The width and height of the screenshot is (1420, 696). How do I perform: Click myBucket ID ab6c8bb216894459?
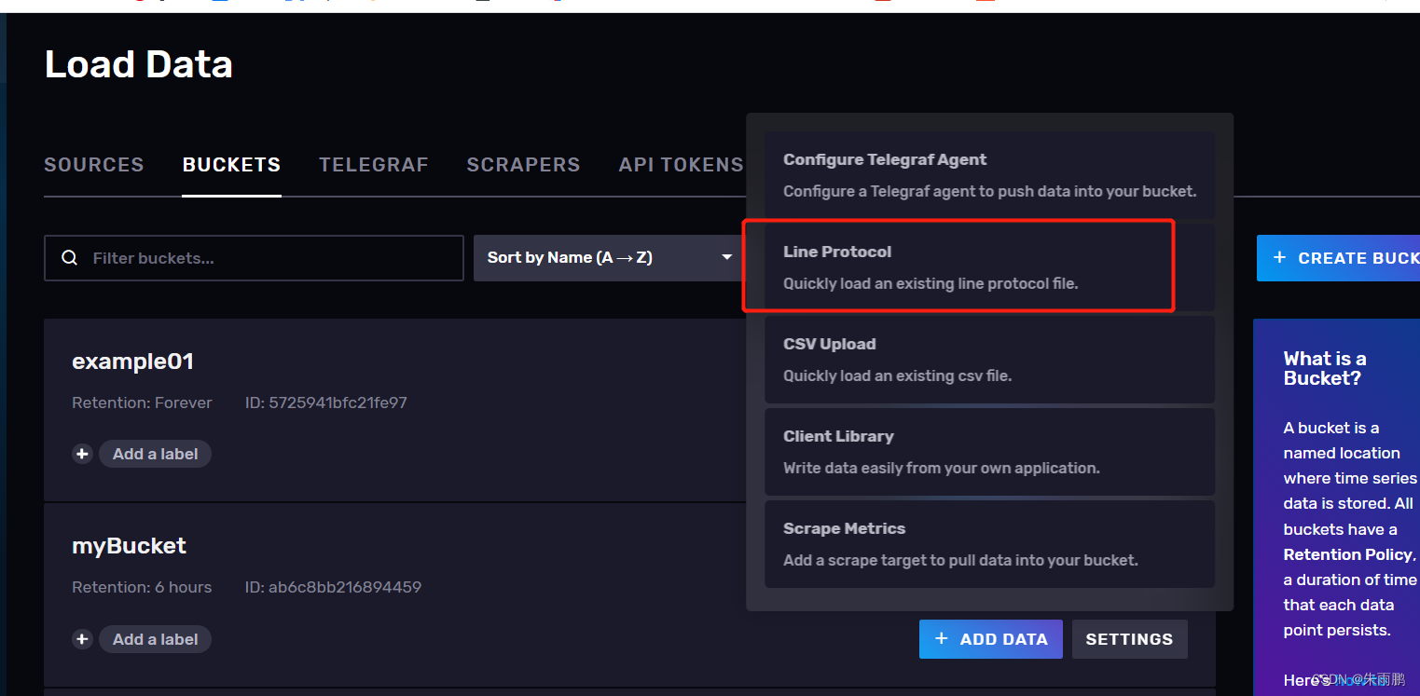[x=333, y=587]
